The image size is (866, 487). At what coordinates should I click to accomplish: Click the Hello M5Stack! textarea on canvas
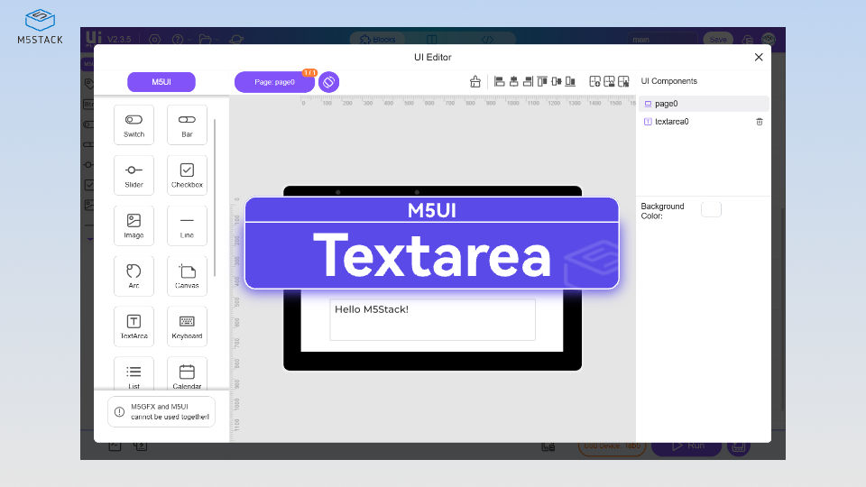pyautogui.click(x=432, y=319)
